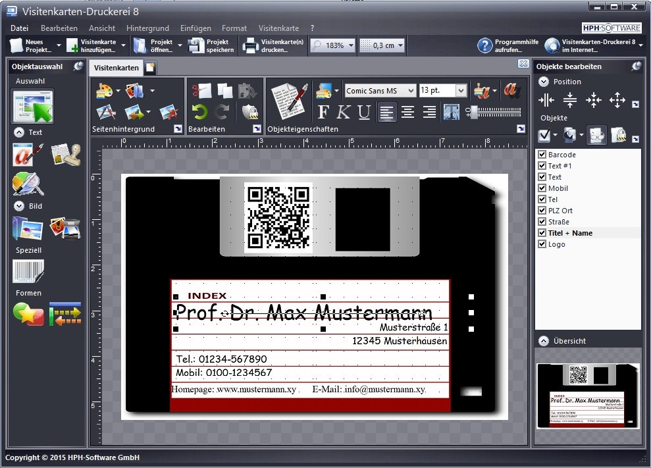Toggle italic K formatting
Image resolution: width=651 pixels, height=468 pixels.
(344, 112)
